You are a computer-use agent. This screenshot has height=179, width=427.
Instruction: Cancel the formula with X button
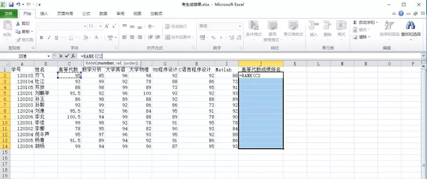click(61, 56)
